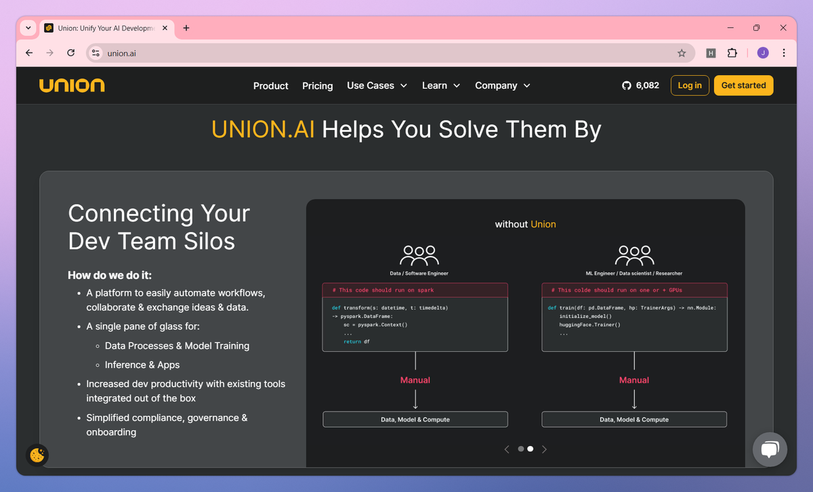The height and width of the screenshot is (492, 813).
Task: Select the second carousel dot
Action: [530, 449]
